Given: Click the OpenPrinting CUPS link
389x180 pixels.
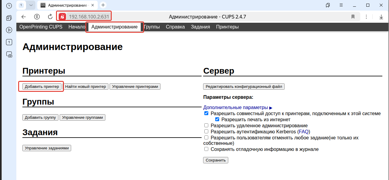Looking at the screenshot, I should click(x=41, y=27).
